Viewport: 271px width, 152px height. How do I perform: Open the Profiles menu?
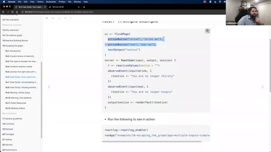[62, 2]
